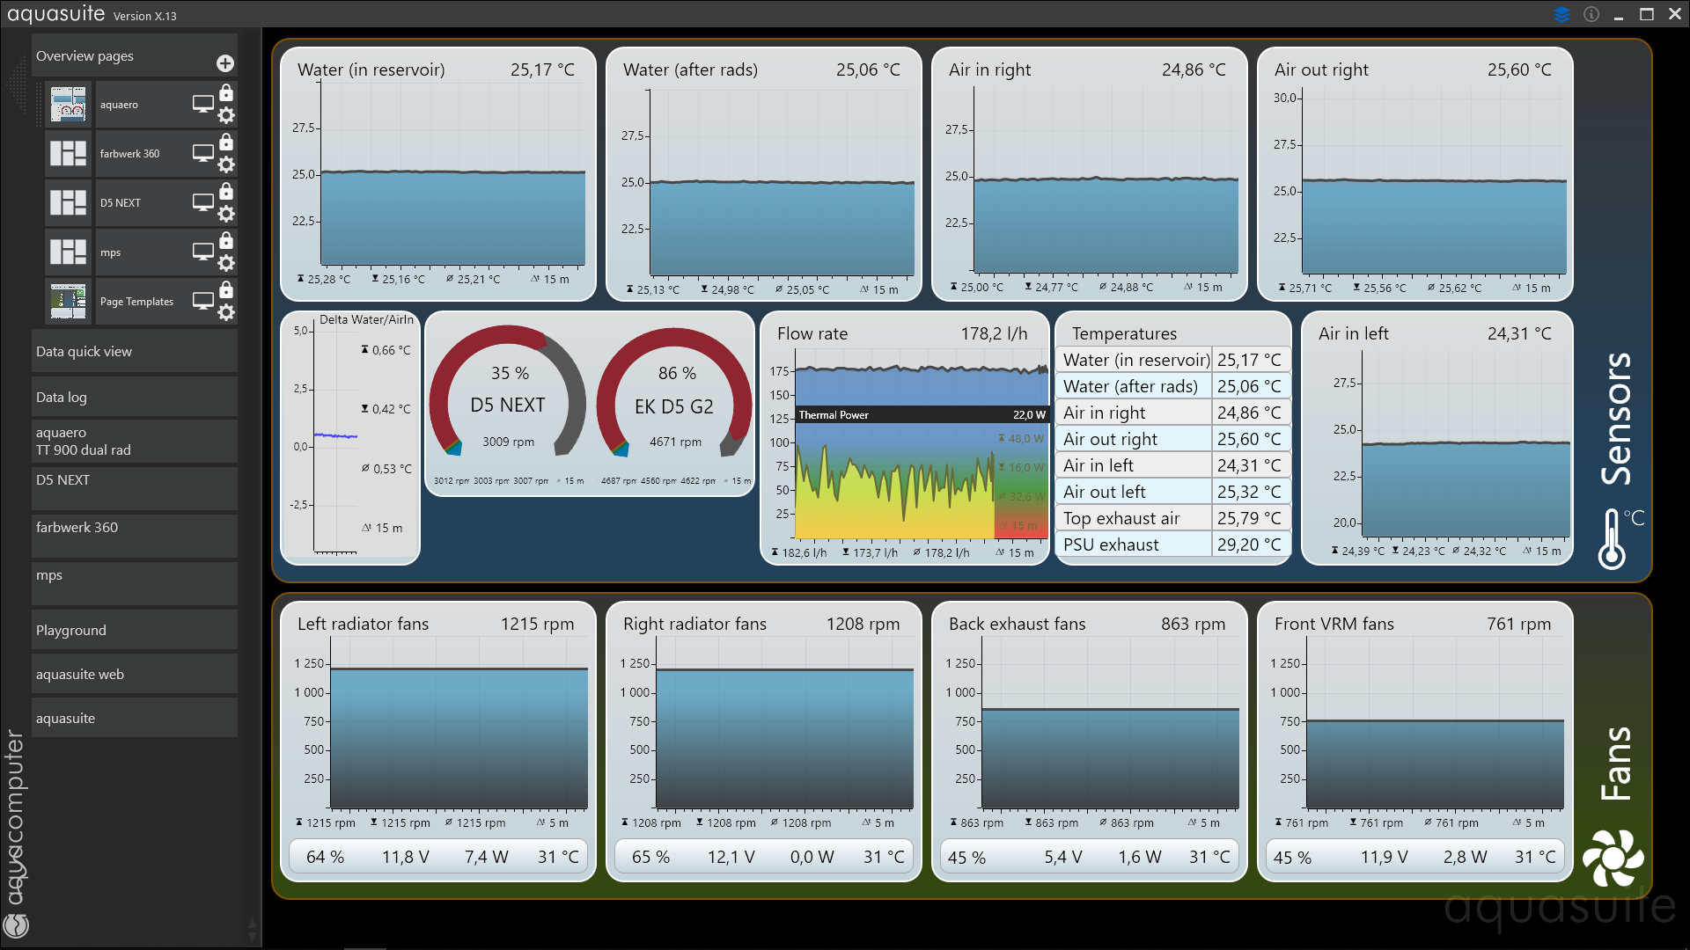The height and width of the screenshot is (950, 1690).
Task: Add a new overview page with plus icon
Action: pos(225,63)
